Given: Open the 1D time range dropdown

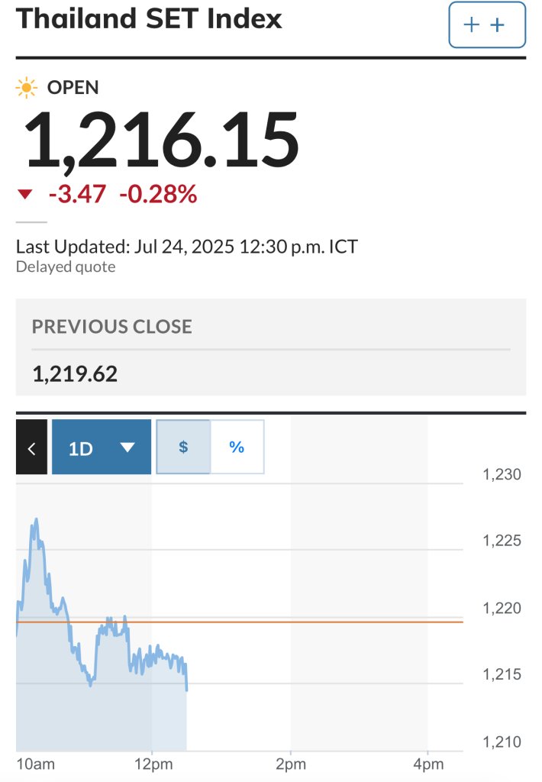Looking at the screenshot, I should pos(102,447).
